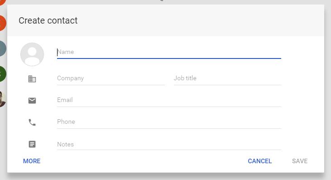Focus the Phone input field
This screenshot has width=331, height=180.
coord(169,122)
